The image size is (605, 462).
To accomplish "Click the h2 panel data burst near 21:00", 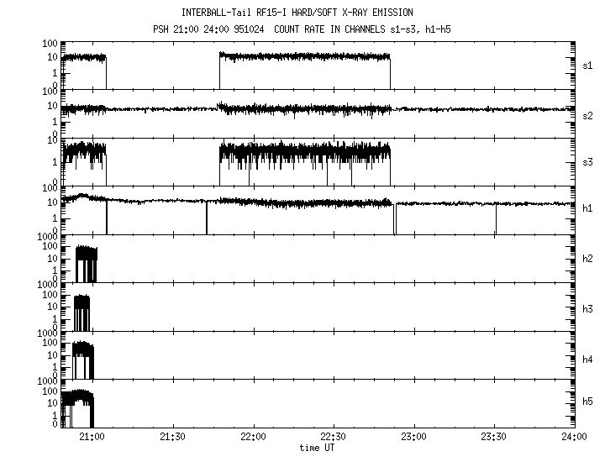I will tap(86, 263).
